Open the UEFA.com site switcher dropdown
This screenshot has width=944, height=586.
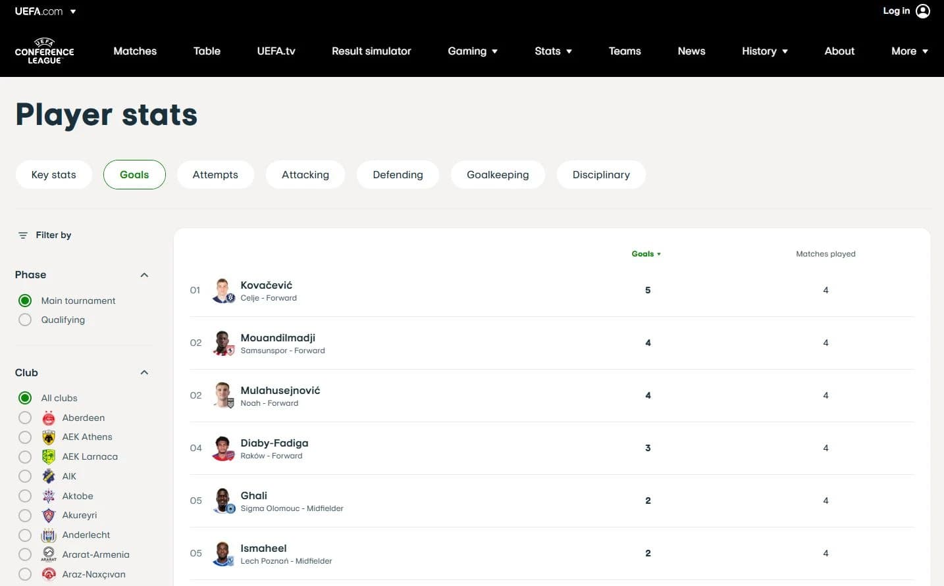pos(45,11)
